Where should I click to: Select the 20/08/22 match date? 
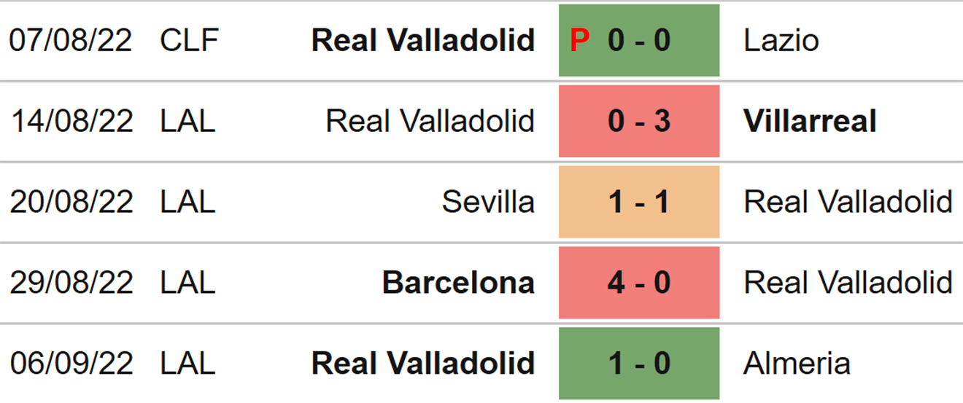coord(71,202)
